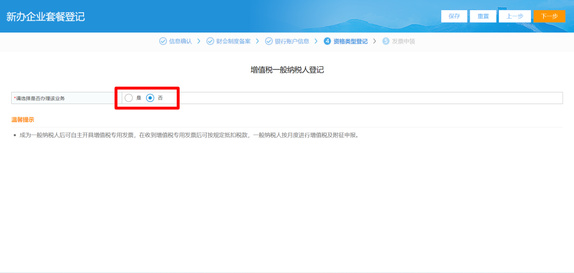Select the 否 radio option
Viewport: 574px width, 273px height.
150,98
